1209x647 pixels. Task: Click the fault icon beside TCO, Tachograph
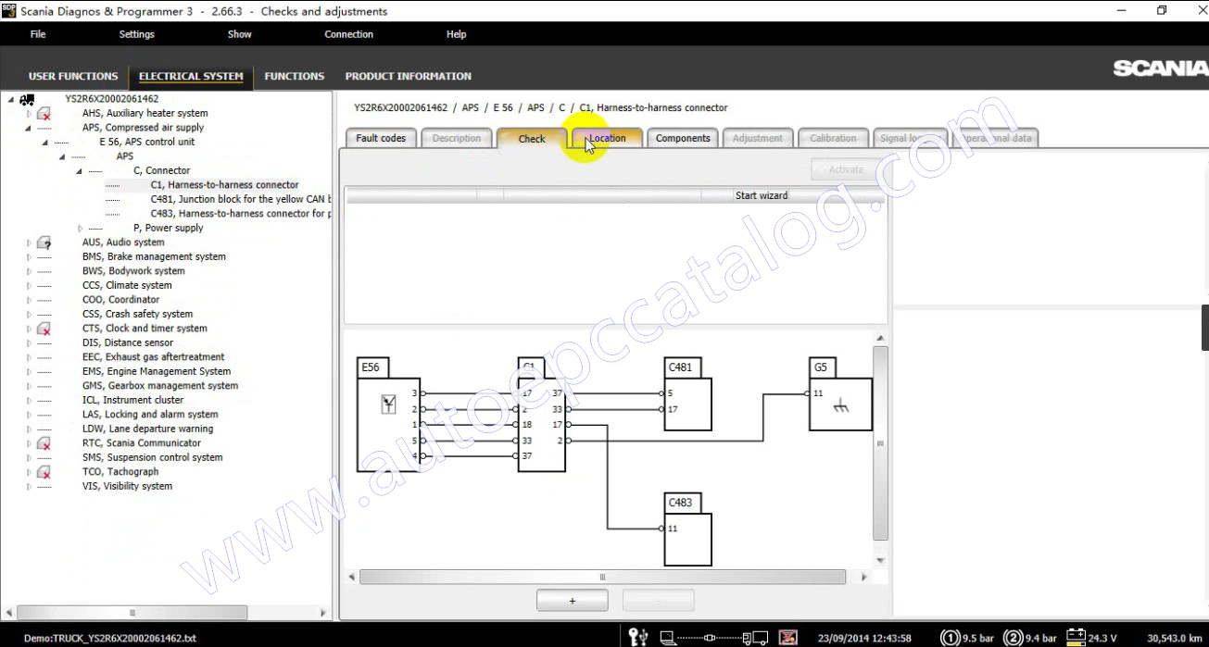(44, 472)
